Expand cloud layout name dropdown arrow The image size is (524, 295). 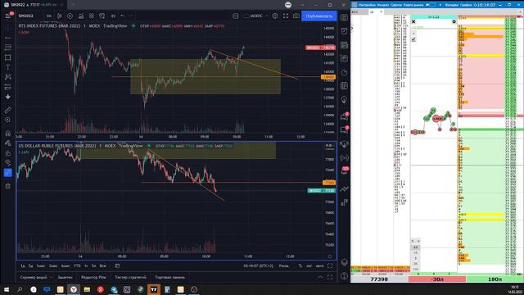267,16
